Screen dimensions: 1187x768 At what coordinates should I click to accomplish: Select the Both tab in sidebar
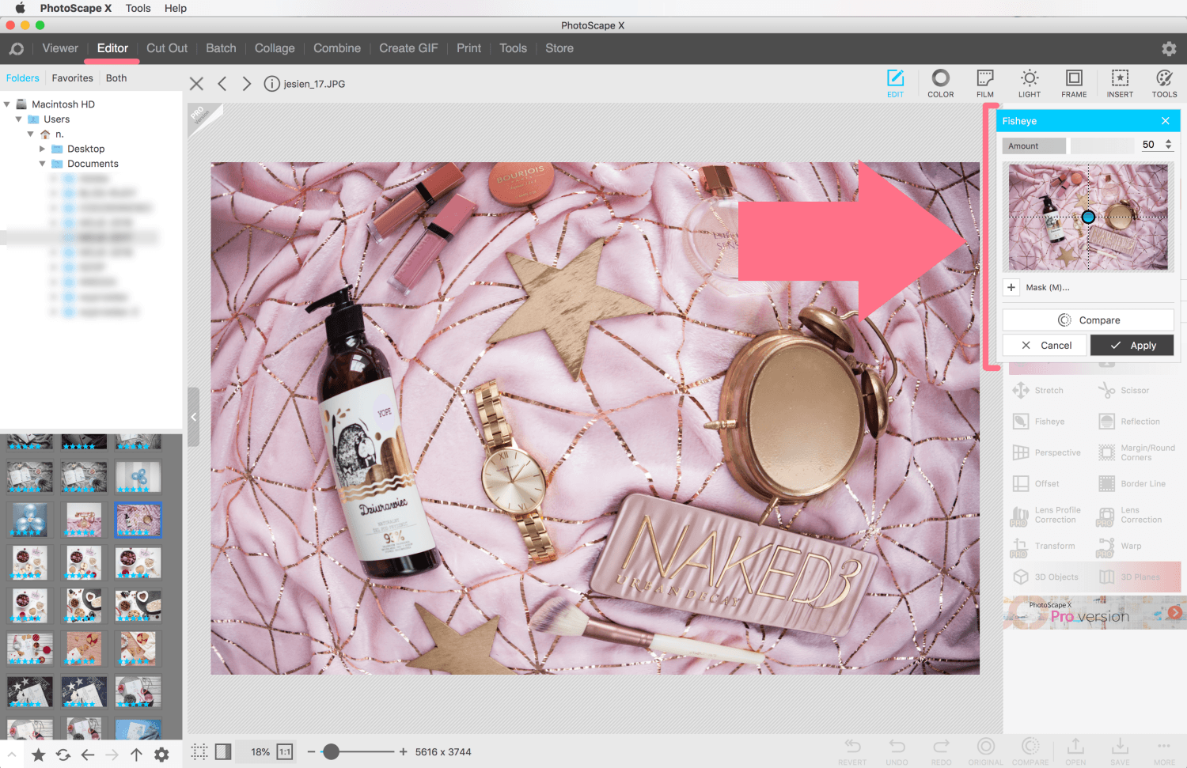116,78
